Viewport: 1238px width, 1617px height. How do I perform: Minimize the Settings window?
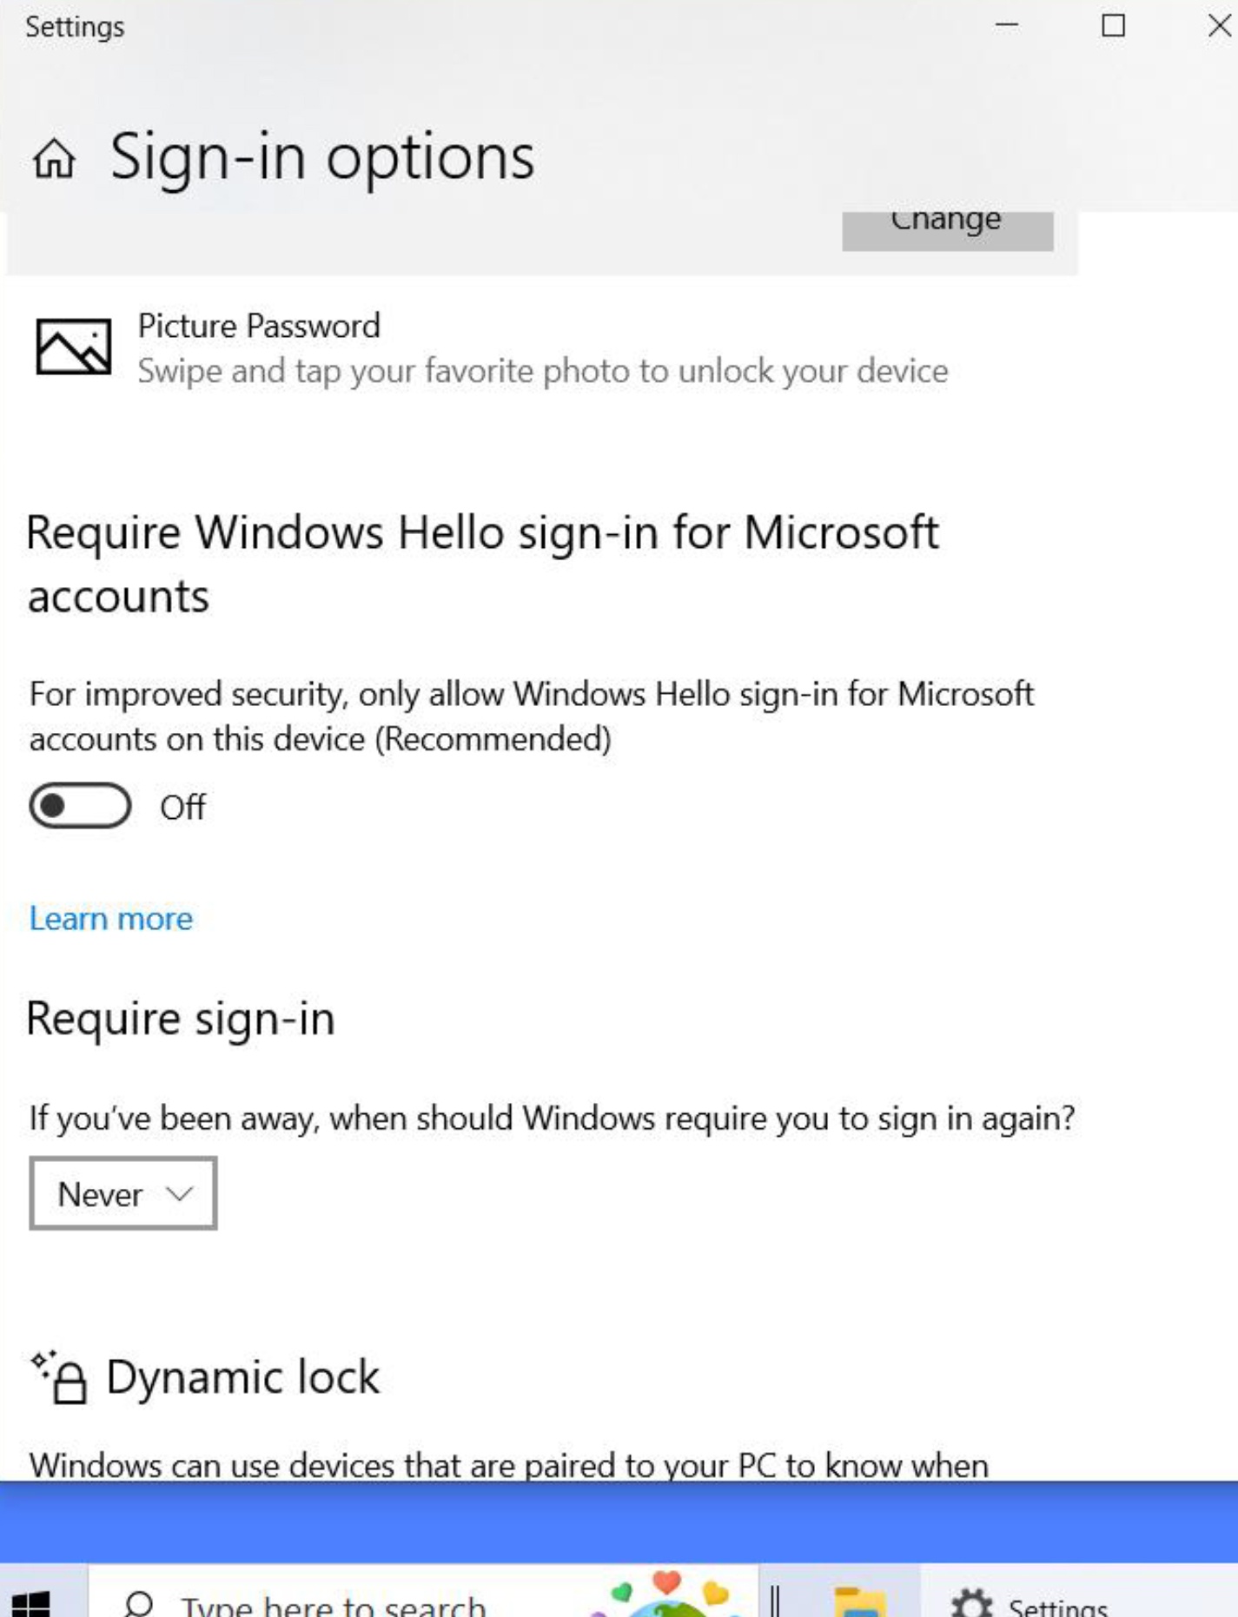pyautogui.click(x=1007, y=26)
